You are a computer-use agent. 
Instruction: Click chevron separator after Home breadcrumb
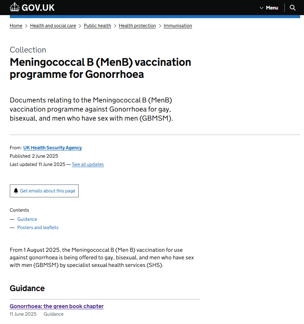[26, 26]
